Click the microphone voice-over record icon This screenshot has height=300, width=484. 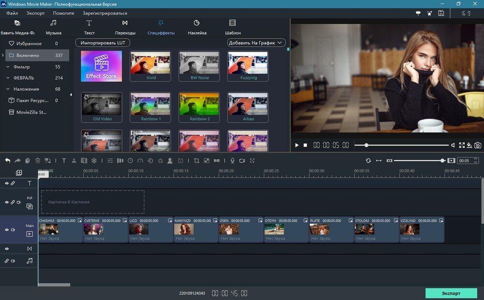232,160
